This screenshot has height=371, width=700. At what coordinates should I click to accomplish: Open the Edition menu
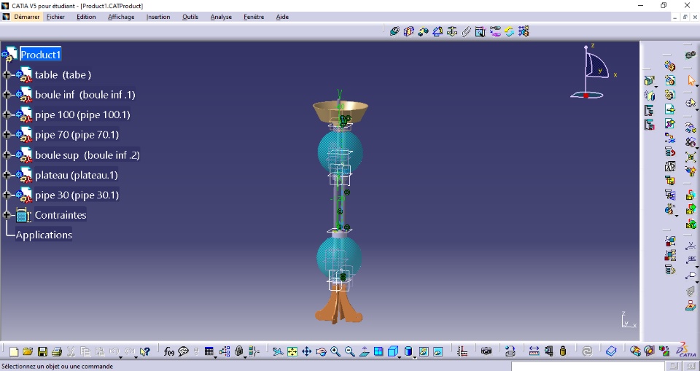tap(86, 17)
